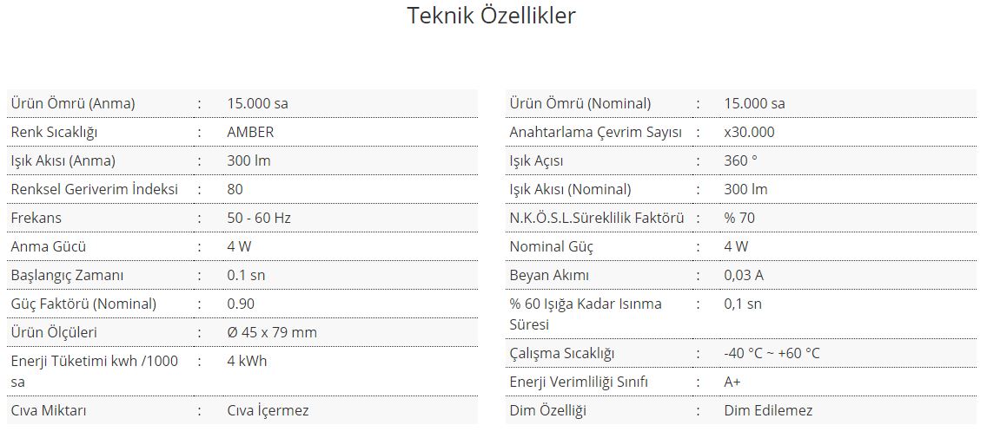This screenshot has width=987, height=438.
Task: Click the Dim Edilemez value
Action: [x=768, y=411]
